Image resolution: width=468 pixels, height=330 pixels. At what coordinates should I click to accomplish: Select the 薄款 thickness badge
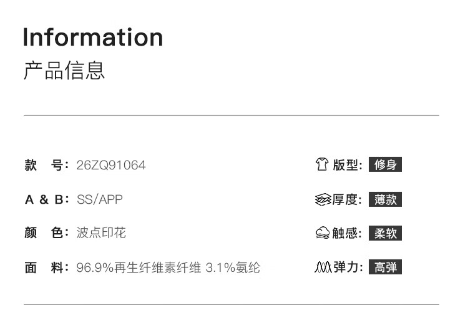click(385, 200)
